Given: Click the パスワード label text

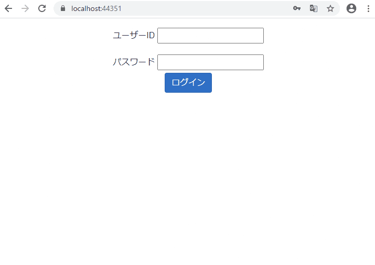Looking at the screenshot, I should coord(134,62).
